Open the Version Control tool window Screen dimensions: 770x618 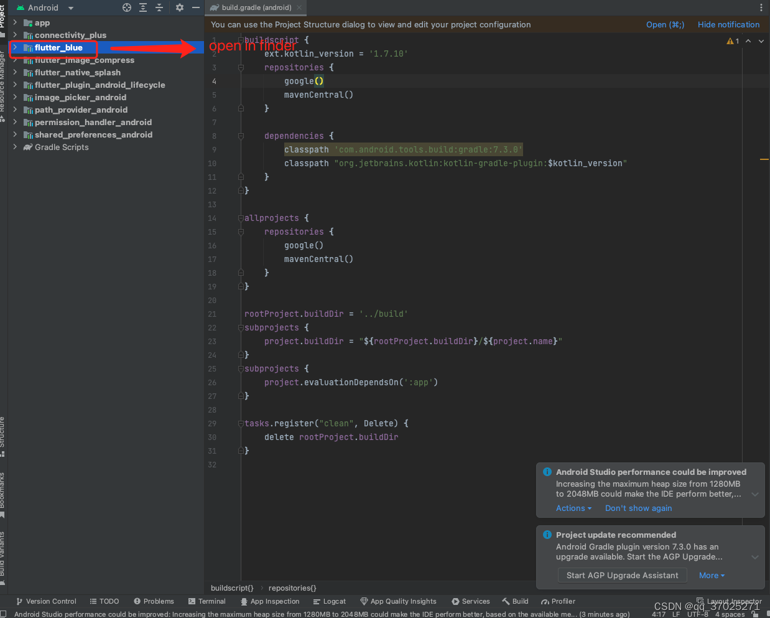click(x=46, y=601)
